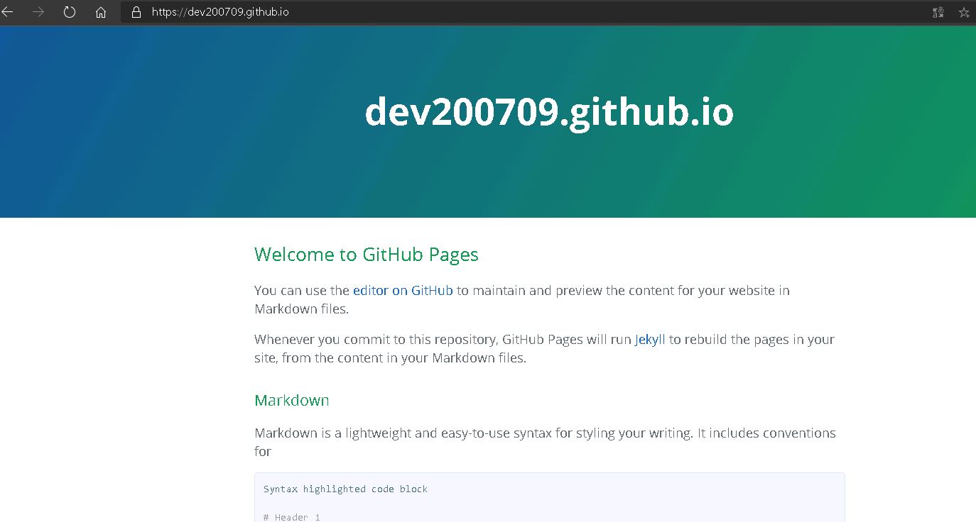This screenshot has width=976, height=522.
Task: Click the forward navigation arrow
Action: 38,12
